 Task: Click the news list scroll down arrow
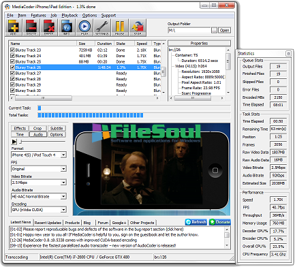pyautogui.click(x=227, y=246)
